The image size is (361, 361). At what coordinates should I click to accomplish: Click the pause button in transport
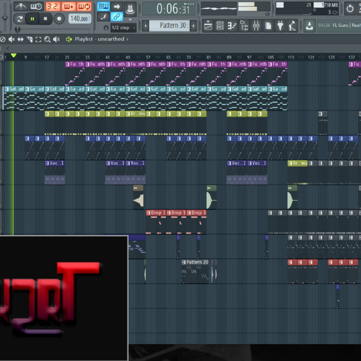click(x=32, y=19)
